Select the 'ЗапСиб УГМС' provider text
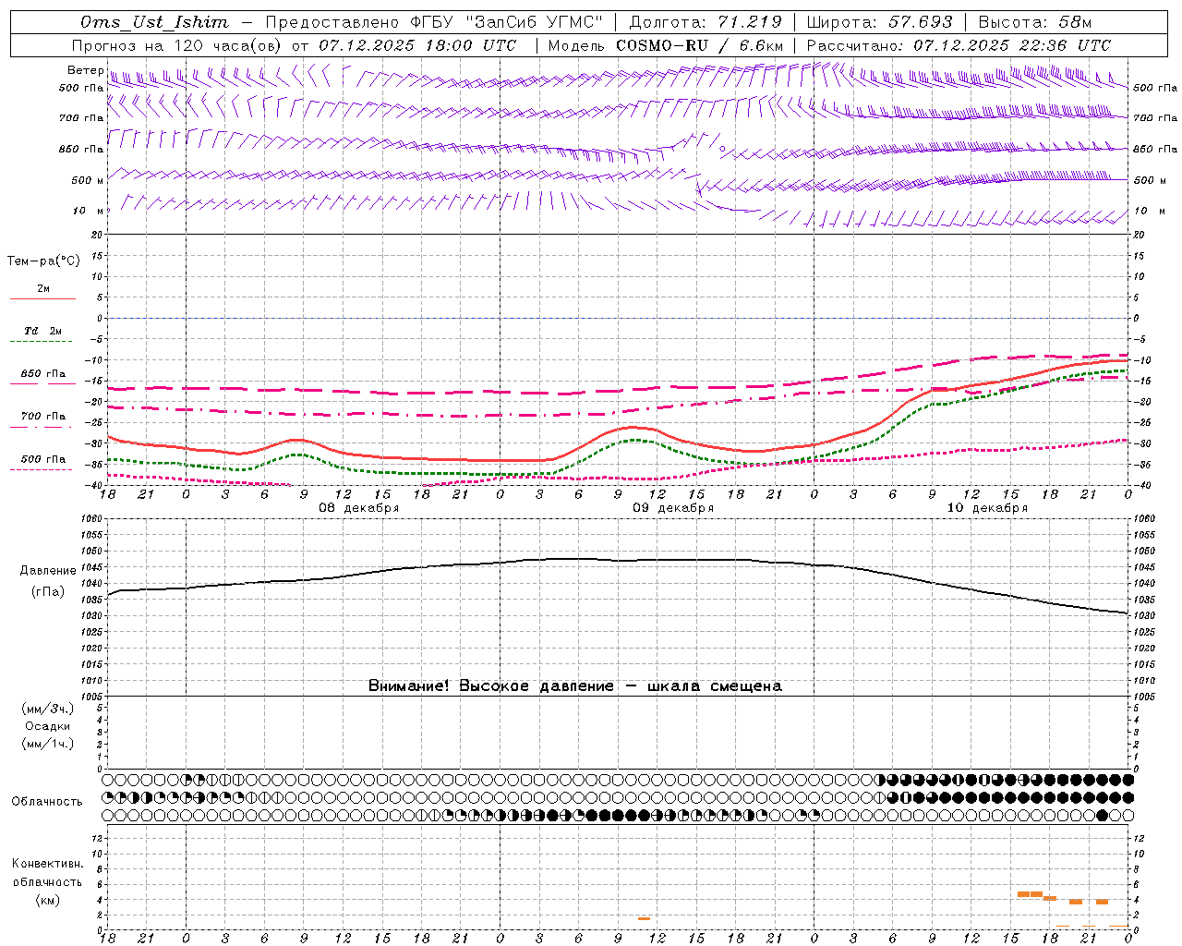The width and height of the screenshot is (1182, 946). [535, 22]
